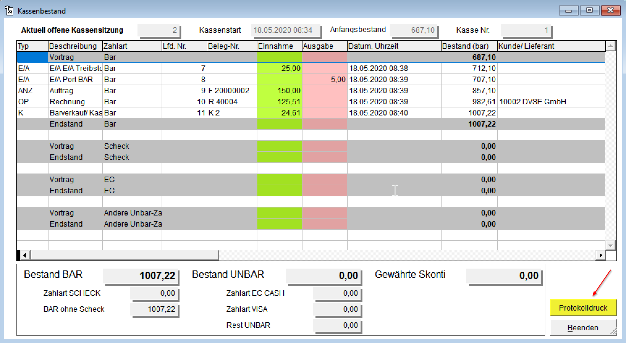Click the Anfangsbestand field showing 687,10
The height and width of the screenshot is (343, 626).
pos(414,30)
